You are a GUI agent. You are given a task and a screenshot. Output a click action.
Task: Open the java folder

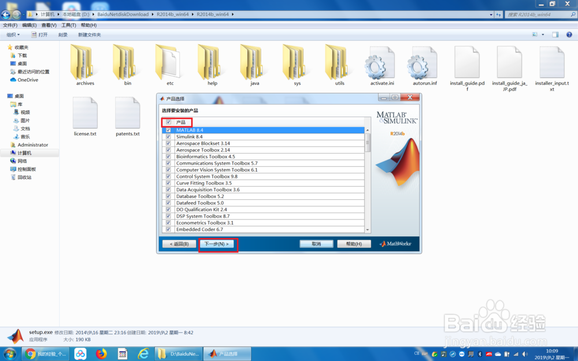[255, 65]
